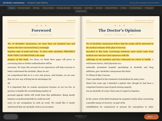Open the We Agnostics chapter
Image resolution: width=162 pixels, height=121 pixels.
click(x=78, y=8)
